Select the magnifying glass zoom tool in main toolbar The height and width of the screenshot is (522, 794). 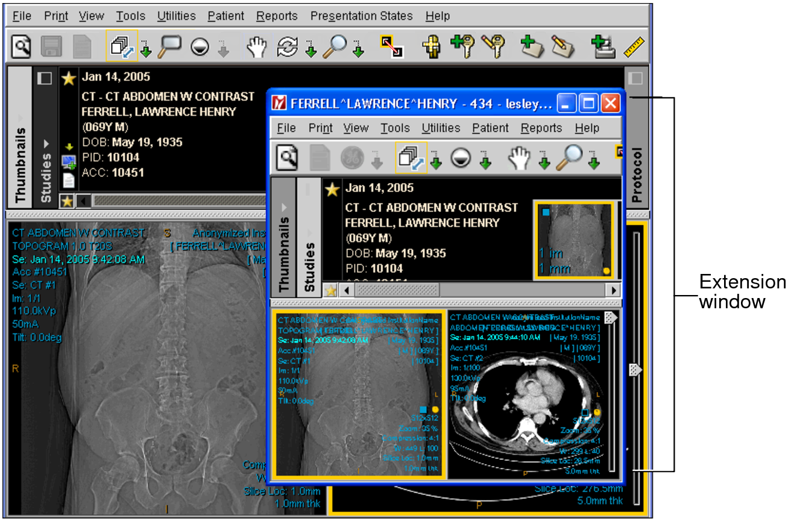[335, 46]
